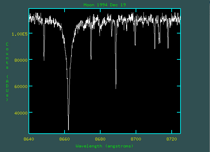210x152 pixels.
Task: Click the x-axis value 8640
Action: point(29,139)
